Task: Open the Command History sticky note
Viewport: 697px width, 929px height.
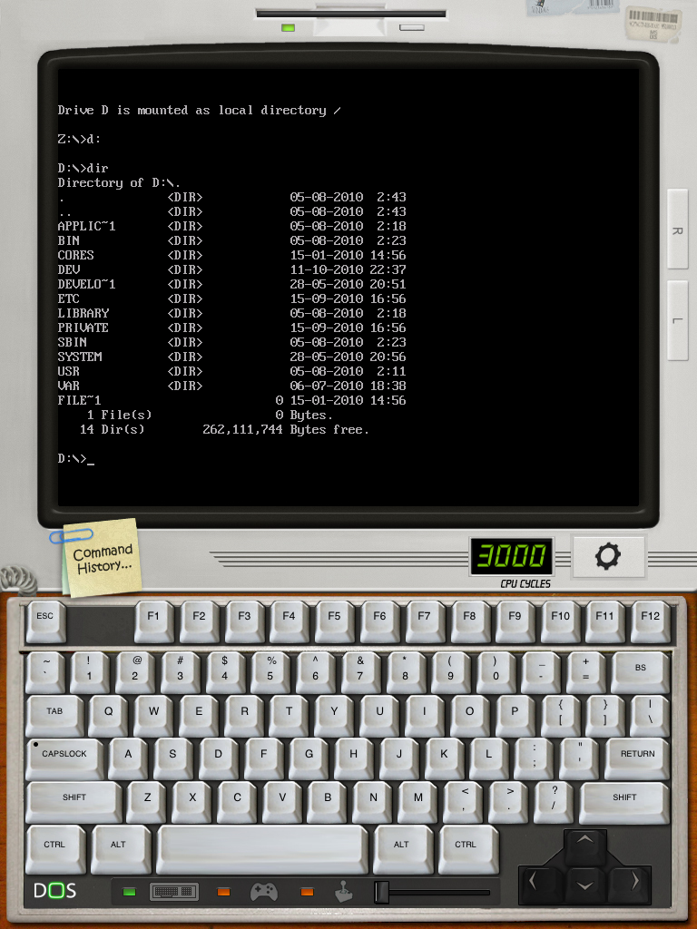Action: coord(102,558)
